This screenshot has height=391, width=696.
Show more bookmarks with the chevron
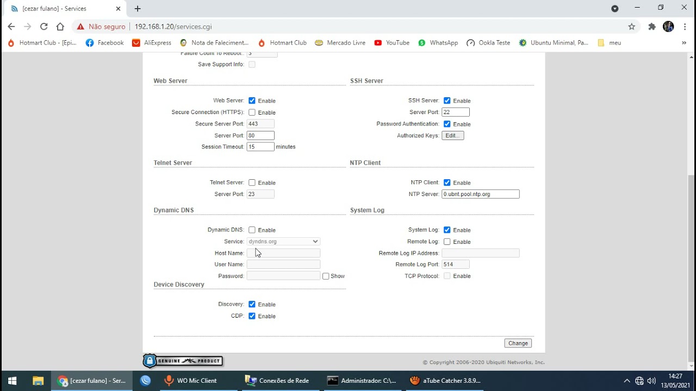[x=684, y=43]
